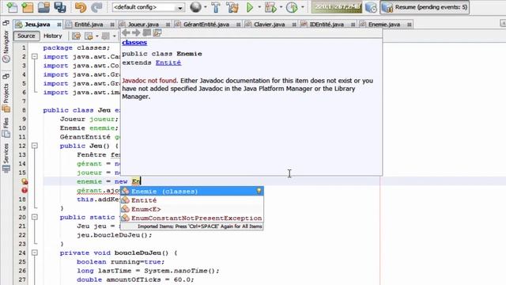Click the lightbulb icon in completion list
The height and width of the screenshot is (285, 506).
pyautogui.click(x=259, y=191)
